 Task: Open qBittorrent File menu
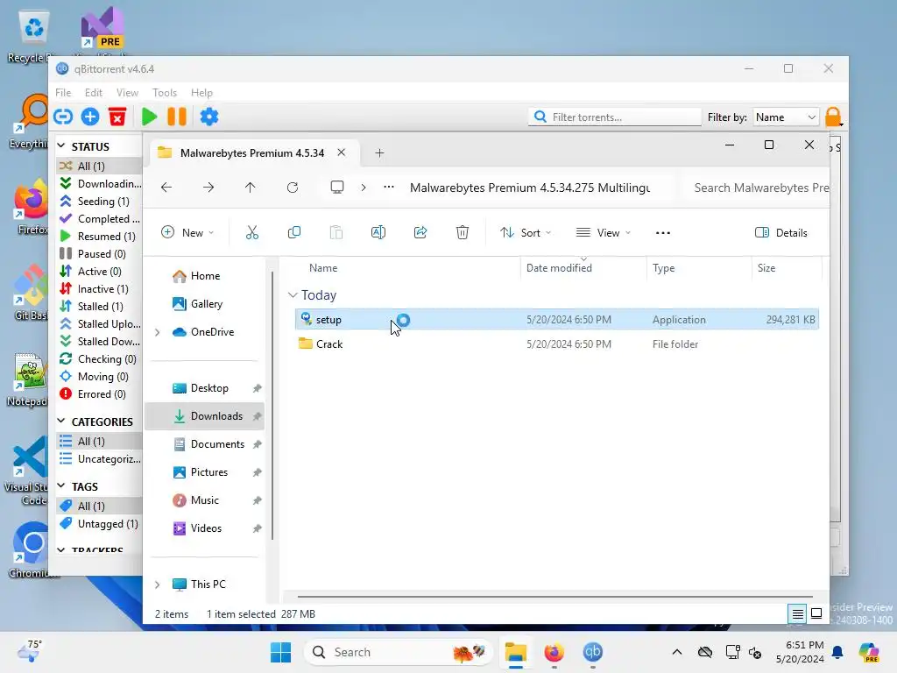[x=63, y=93]
